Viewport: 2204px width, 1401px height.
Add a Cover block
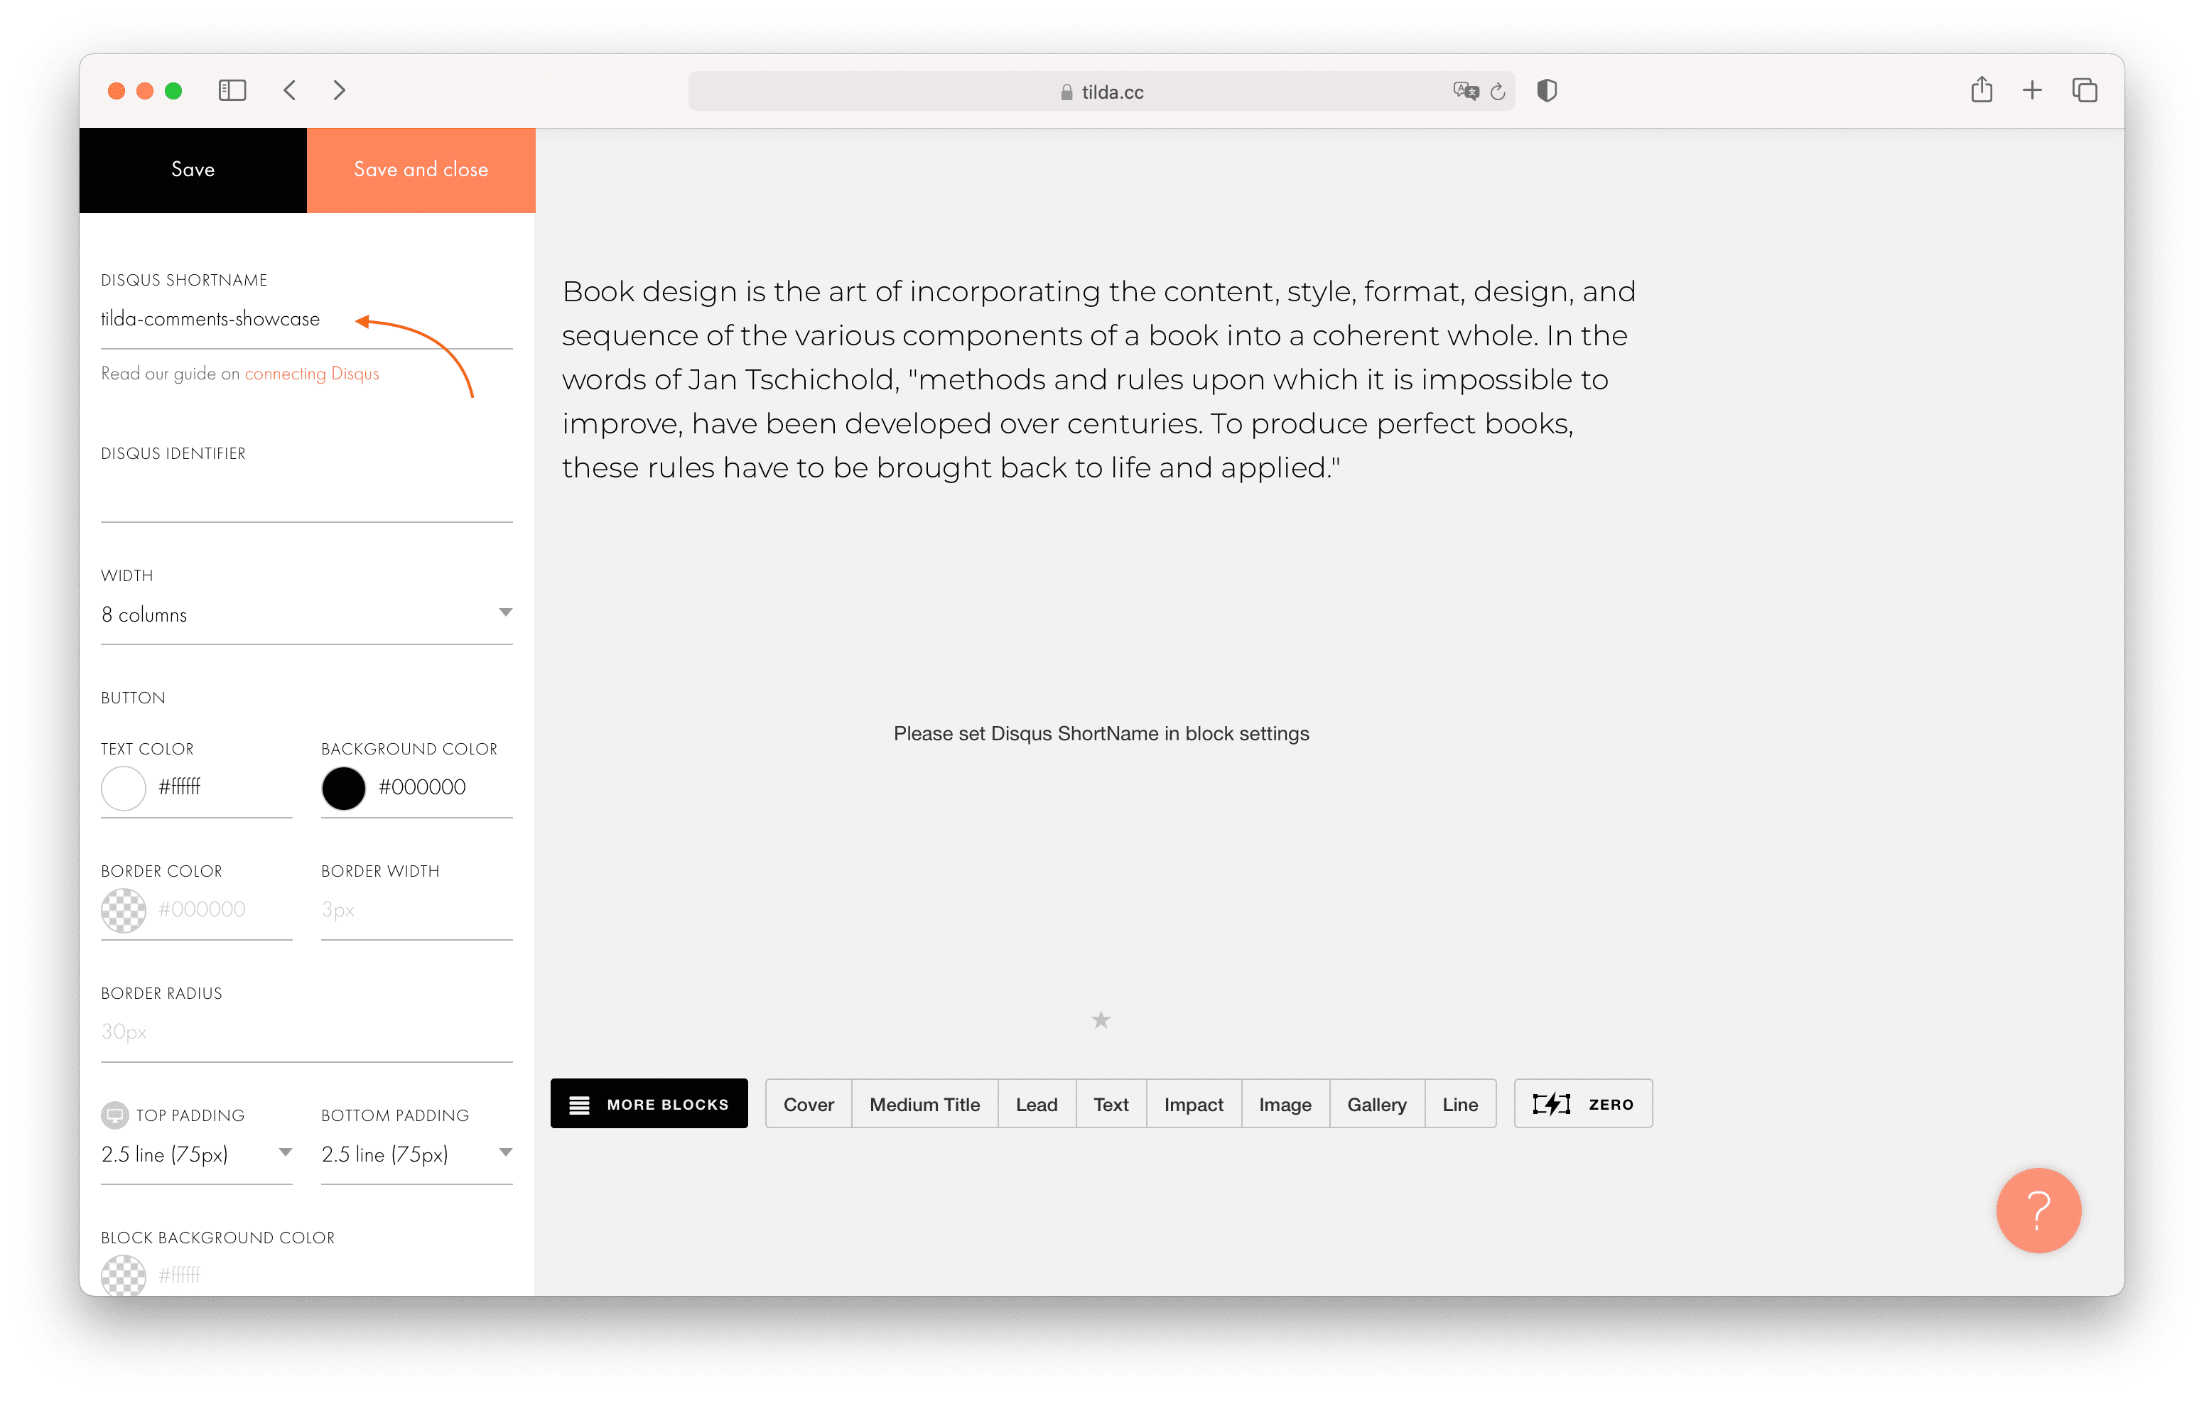(x=809, y=1103)
